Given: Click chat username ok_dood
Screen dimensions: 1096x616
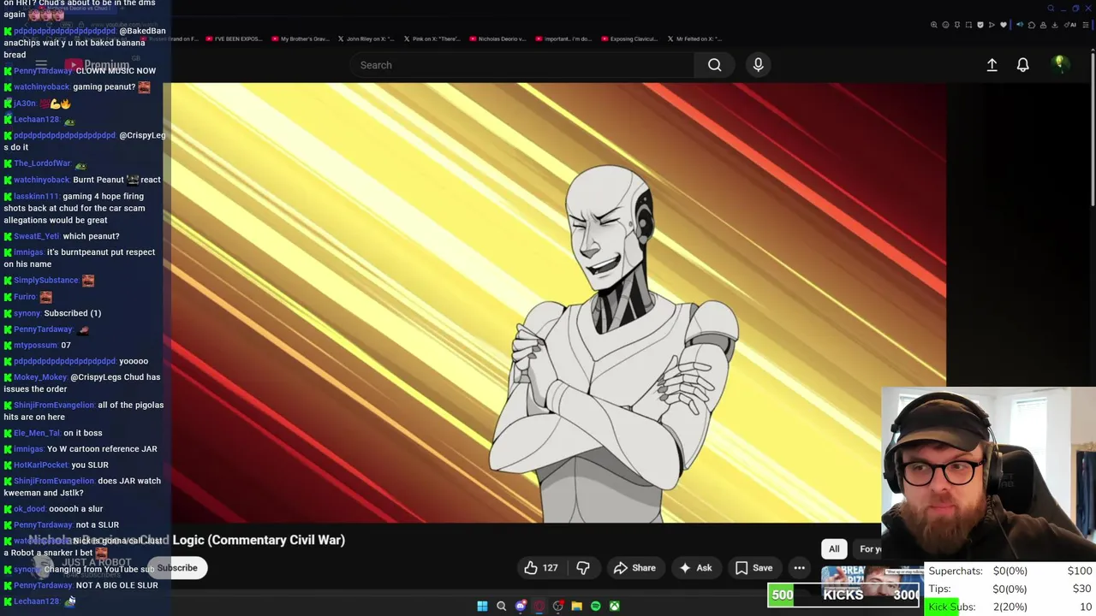Looking at the screenshot, I should coord(30,509).
